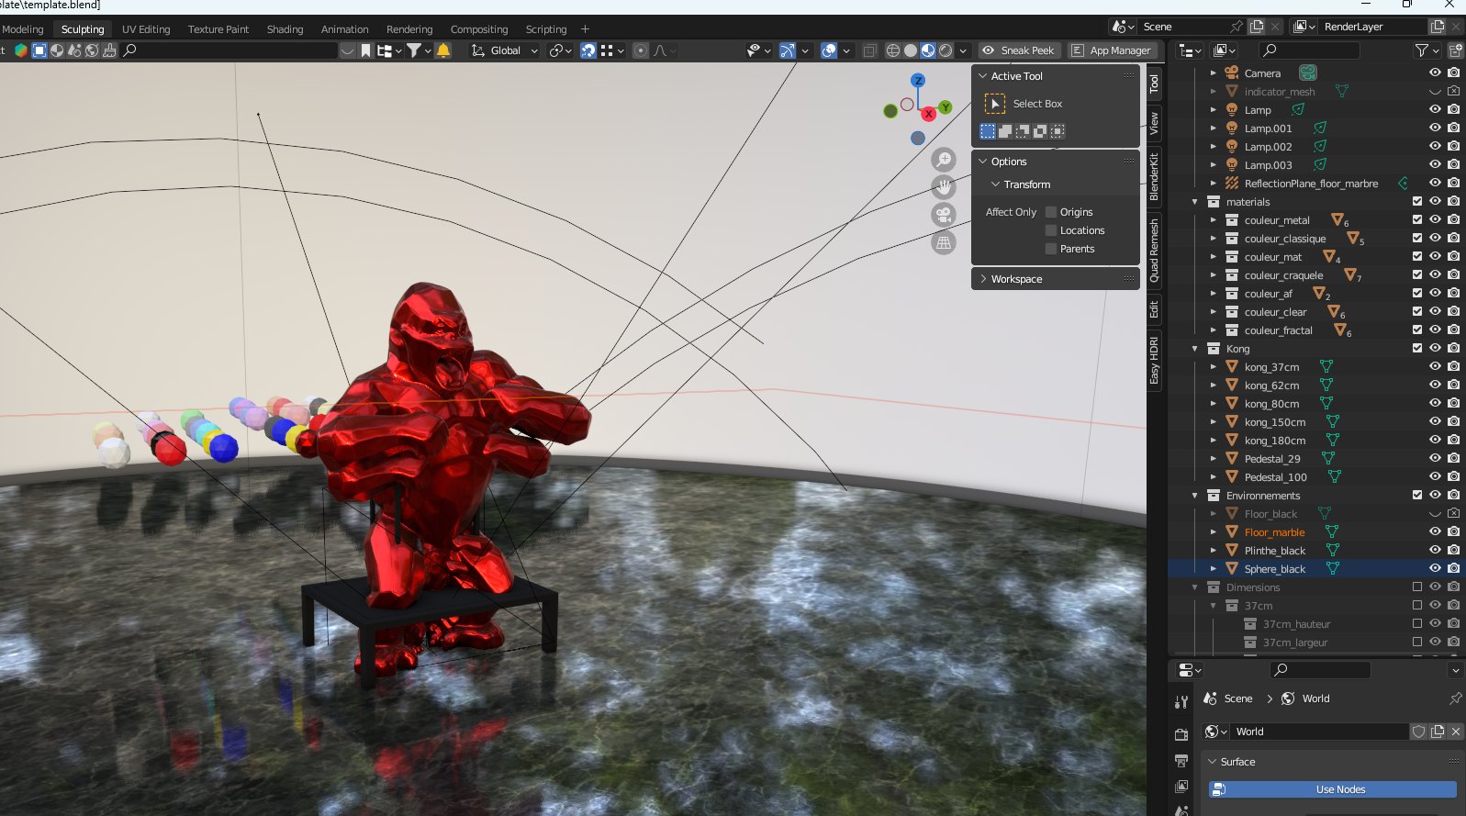
Task: Click the Select Box tool icon
Action: coord(995,104)
